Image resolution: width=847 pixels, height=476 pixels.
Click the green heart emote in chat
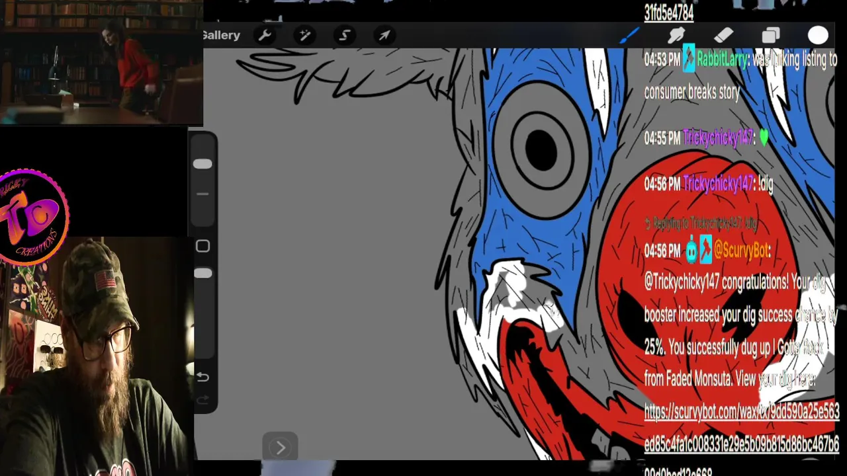(764, 138)
